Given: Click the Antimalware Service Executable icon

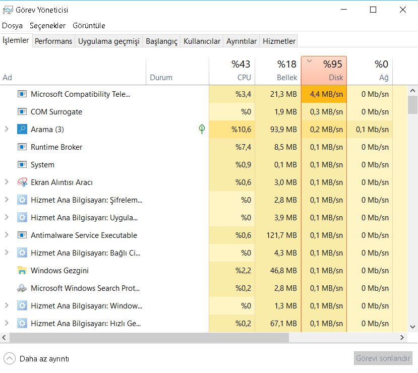Looking at the screenshot, I should [22, 235].
